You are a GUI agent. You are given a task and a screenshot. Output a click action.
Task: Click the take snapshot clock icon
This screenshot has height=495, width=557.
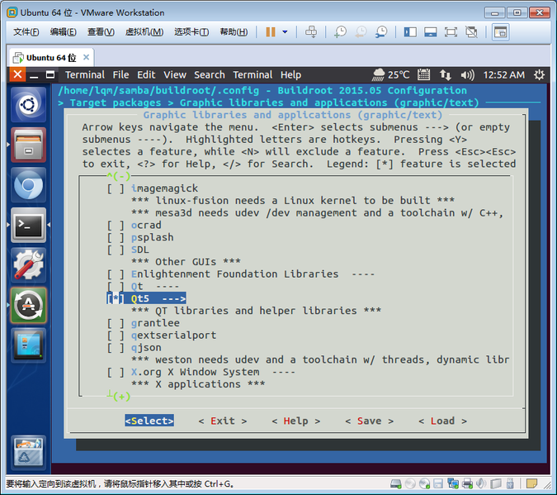point(340,31)
